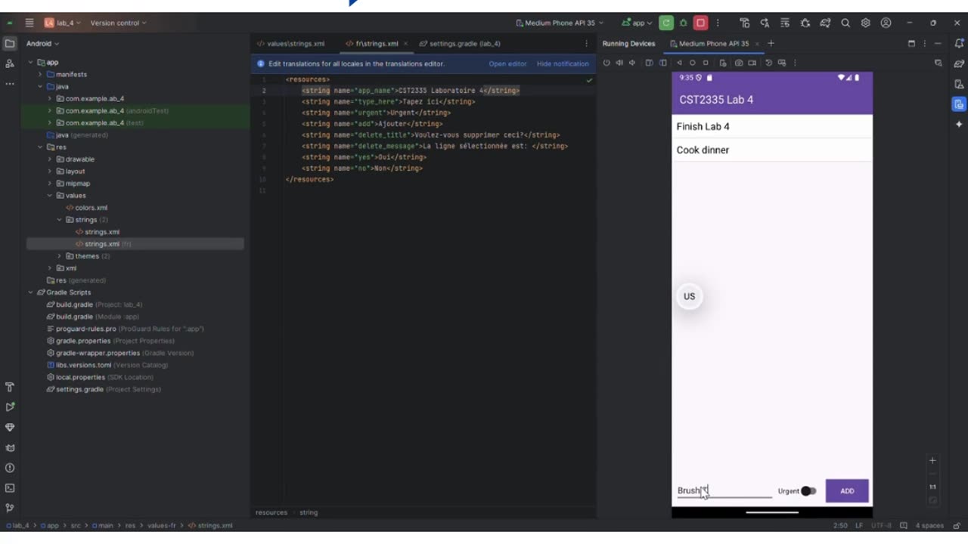Click the US floating bubble

(x=689, y=296)
